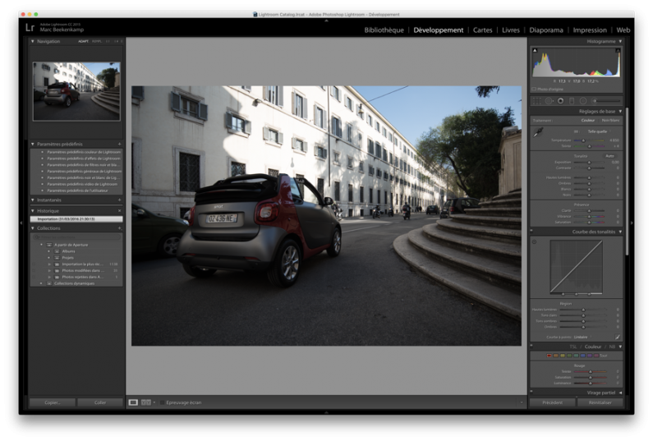Screen dimensions: 653x441
Task: Expand the Virage partiel panel
Action: point(619,393)
